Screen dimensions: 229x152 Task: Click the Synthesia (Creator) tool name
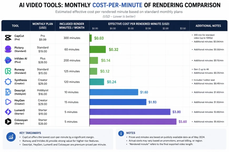click(21, 82)
